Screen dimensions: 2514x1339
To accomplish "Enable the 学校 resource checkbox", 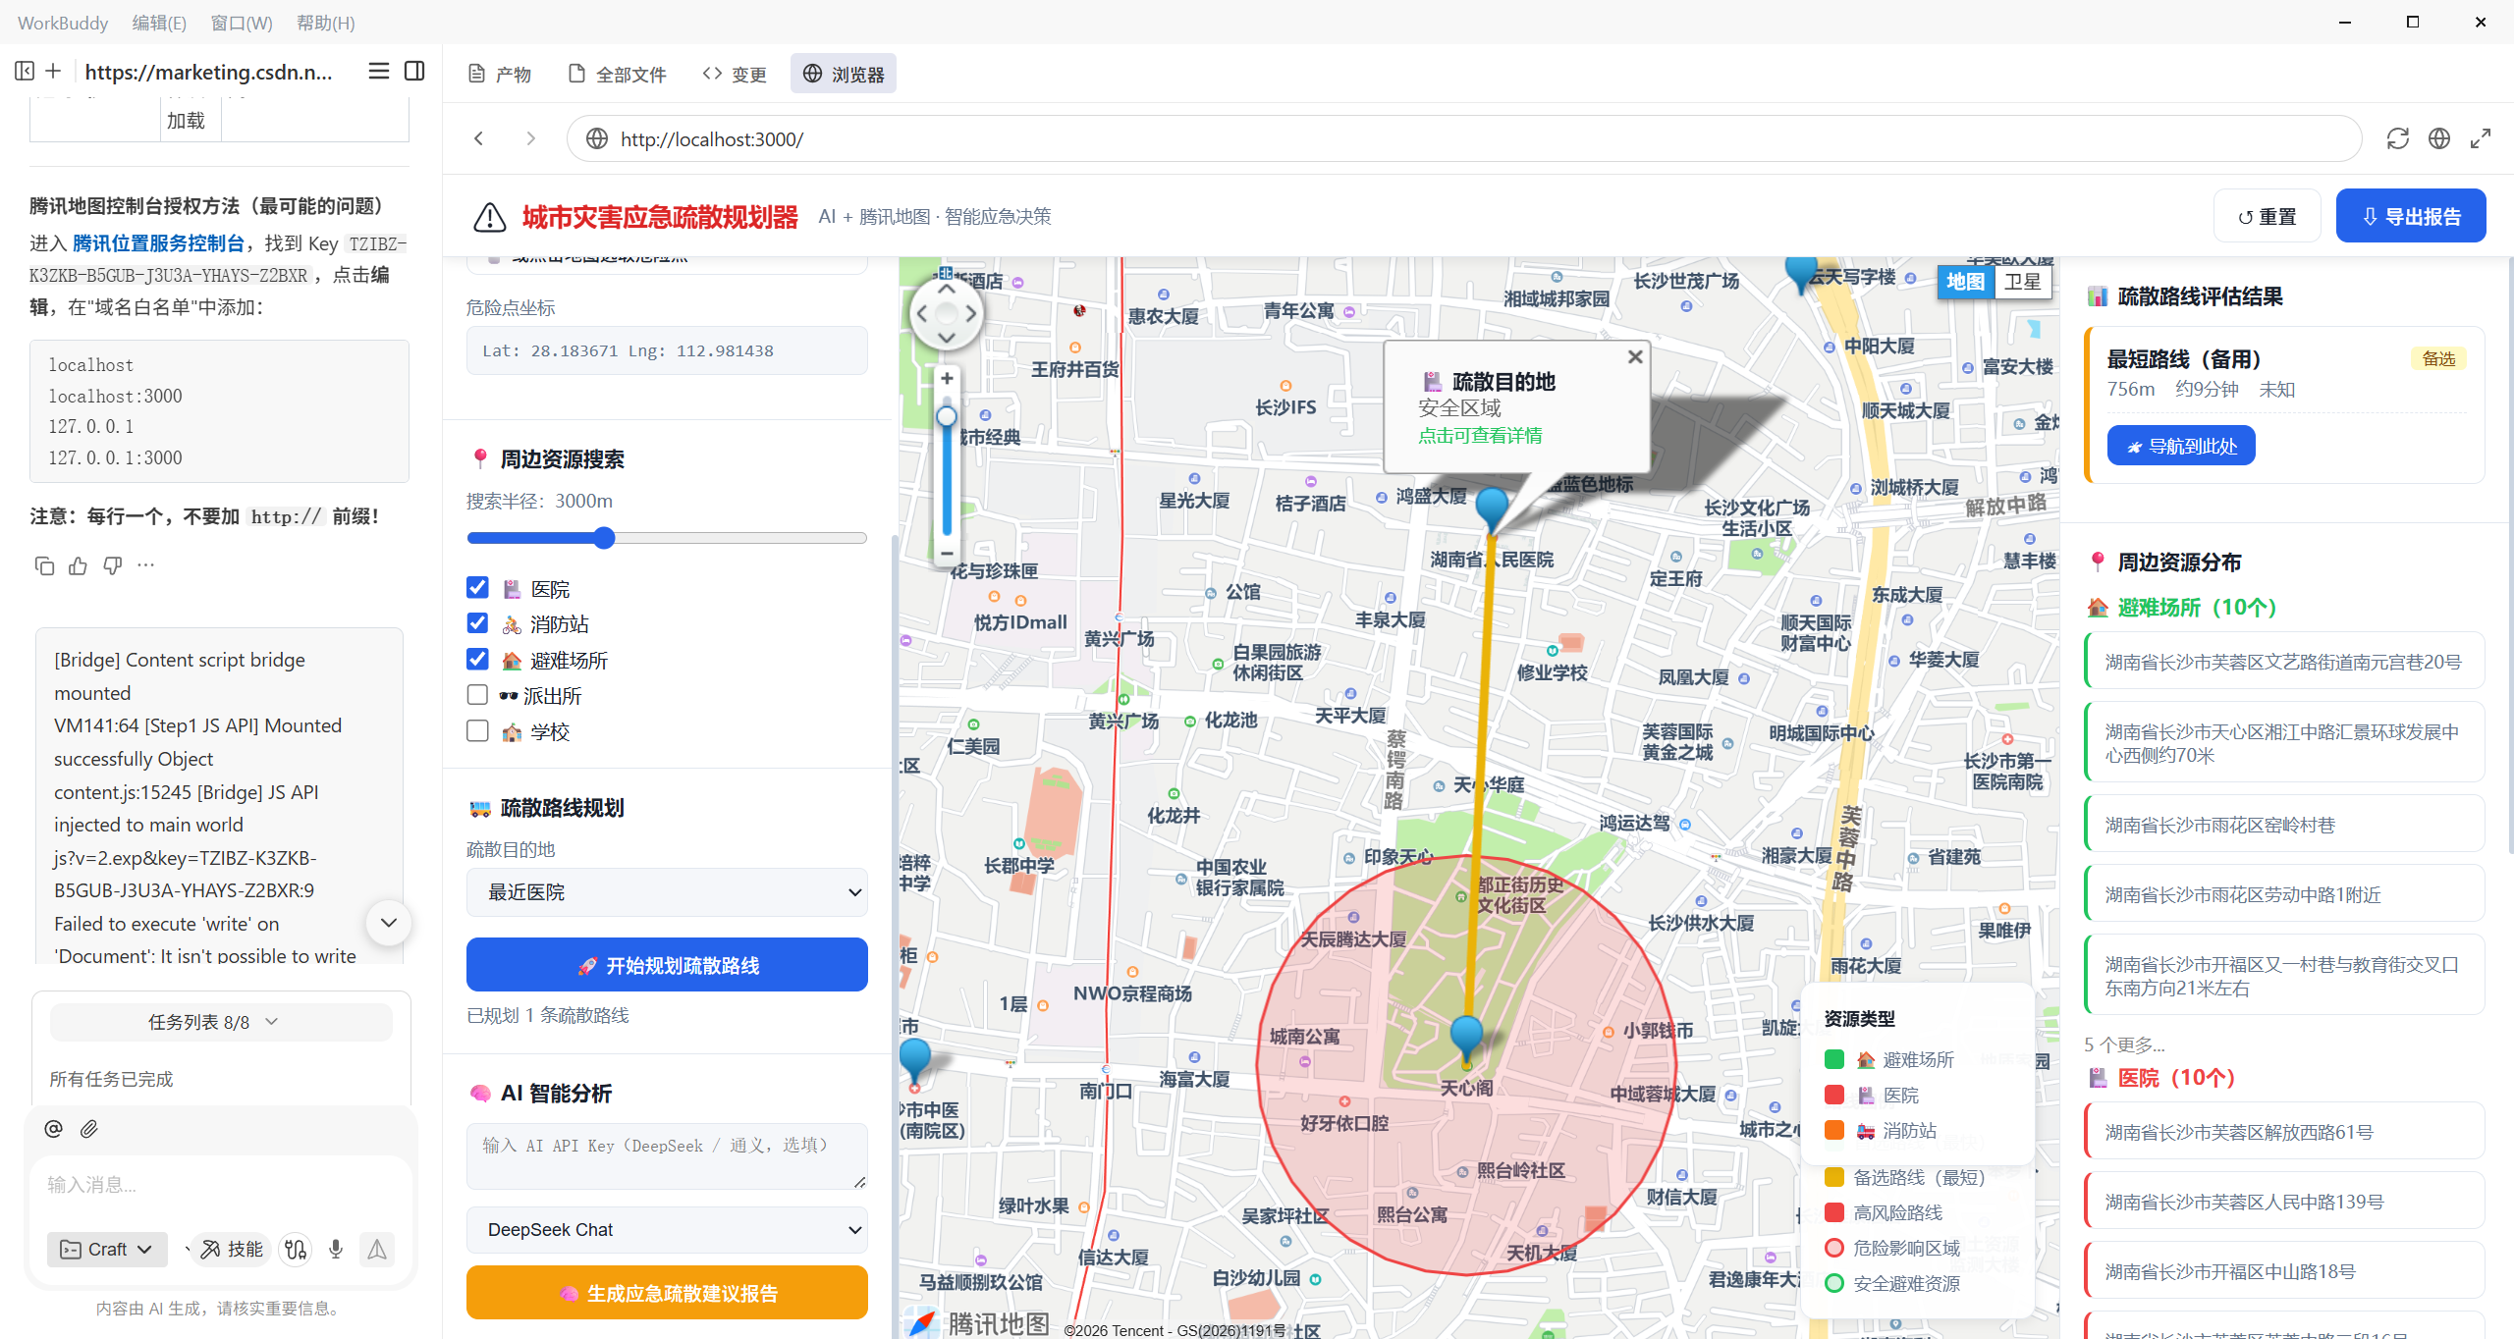I will 477,730.
